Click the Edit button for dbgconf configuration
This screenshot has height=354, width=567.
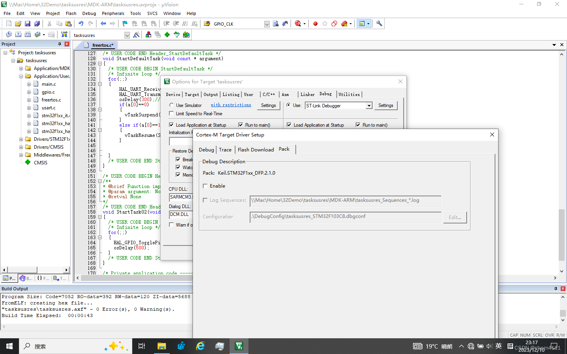tap(455, 217)
